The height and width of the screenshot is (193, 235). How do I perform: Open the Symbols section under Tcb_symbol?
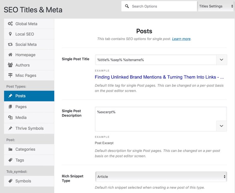pos(23,181)
